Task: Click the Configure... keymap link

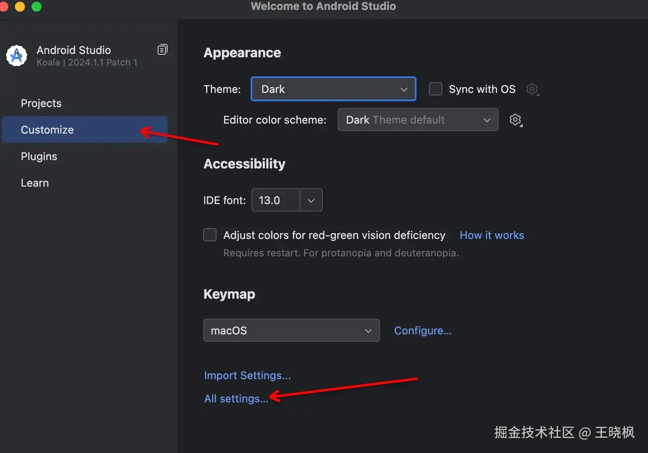Action: pos(423,330)
